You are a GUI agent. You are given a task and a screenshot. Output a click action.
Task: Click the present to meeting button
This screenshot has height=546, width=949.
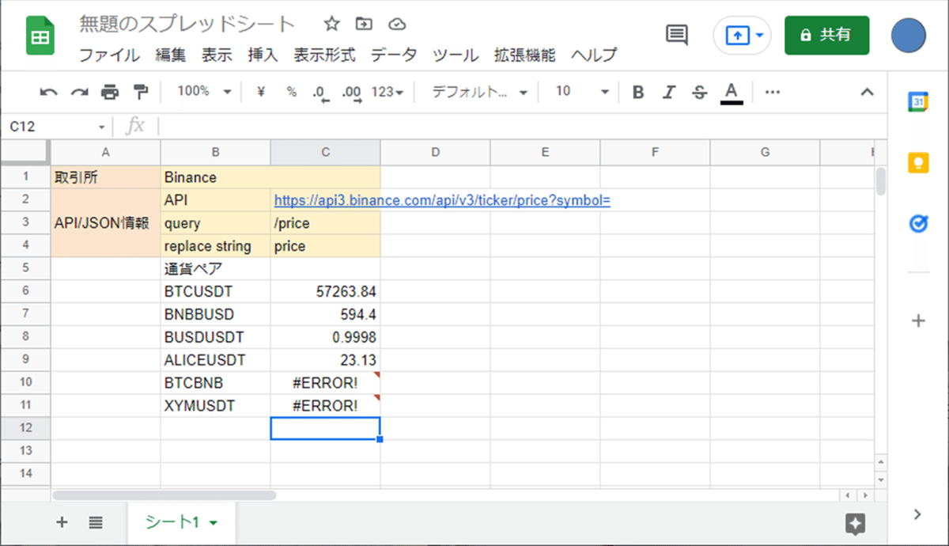click(736, 36)
